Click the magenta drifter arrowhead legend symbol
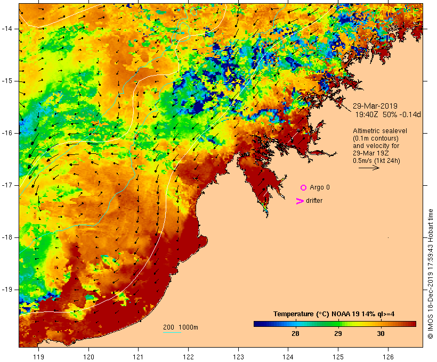This screenshot has width=437, height=362. click(x=300, y=201)
